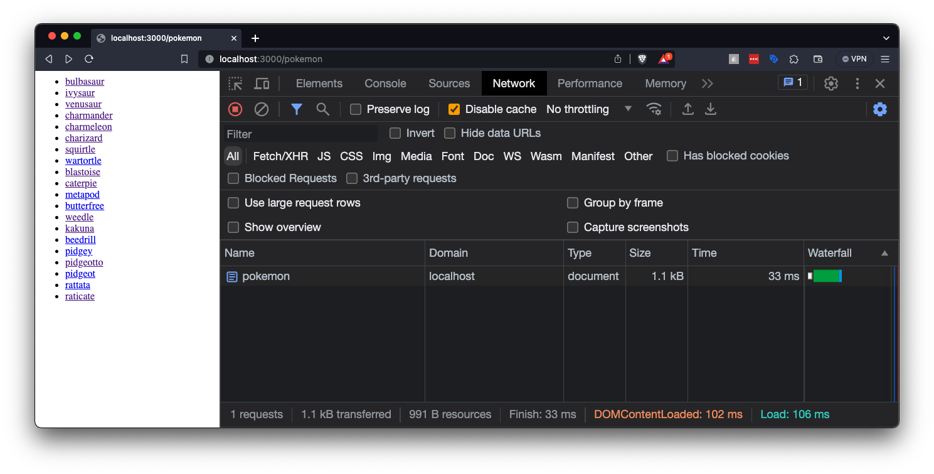Switch to the Elements tab
The width and height of the screenshot is (934, 474).
[x=319, y=83]
